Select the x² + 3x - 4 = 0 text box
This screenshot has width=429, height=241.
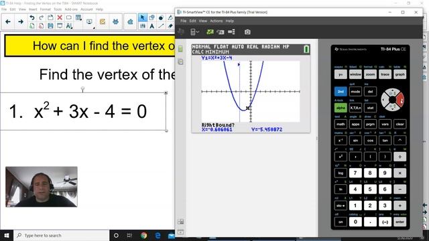83,112
